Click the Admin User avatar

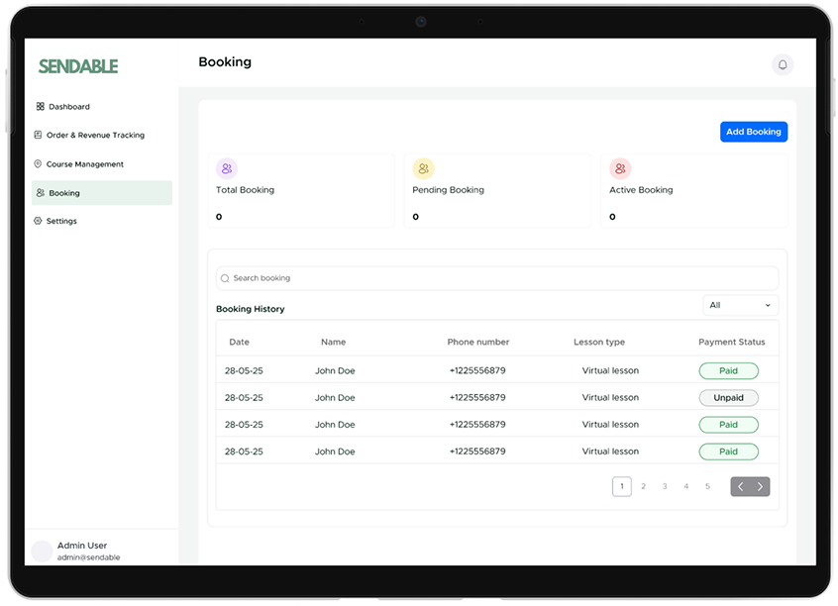pyautogui.click(x=42, y=552)
